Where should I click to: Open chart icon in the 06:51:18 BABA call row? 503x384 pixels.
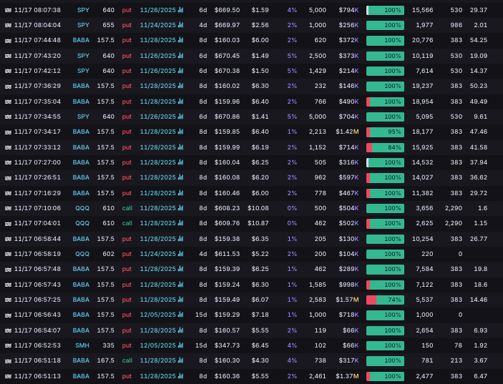click(180, 360)
